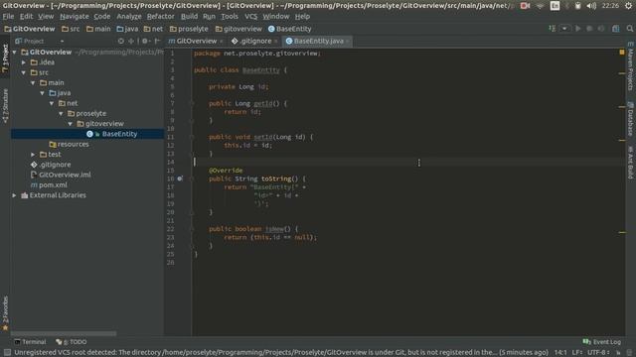Collapse the java folder
Image resolution: width=636 pixels, height=357 pixels.
pyautogui.click(x=43, y=93)
